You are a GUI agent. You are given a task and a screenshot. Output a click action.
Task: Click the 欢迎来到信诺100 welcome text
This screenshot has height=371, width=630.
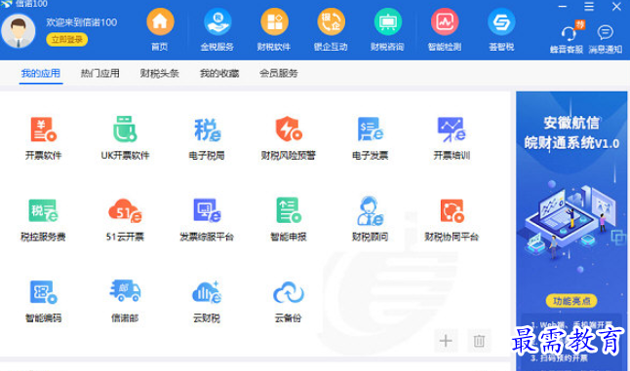coord(82,22)
